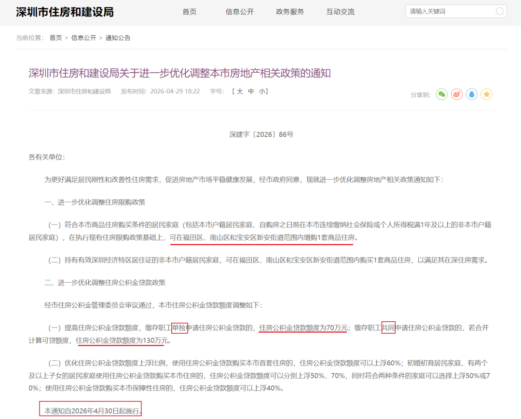
Task: Click the 首页 breadcrumb link
Action: (56, 38)
